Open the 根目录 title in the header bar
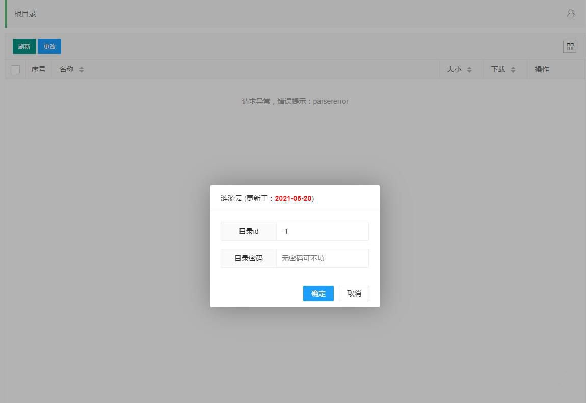586x403 pixels. pos(25,14)
